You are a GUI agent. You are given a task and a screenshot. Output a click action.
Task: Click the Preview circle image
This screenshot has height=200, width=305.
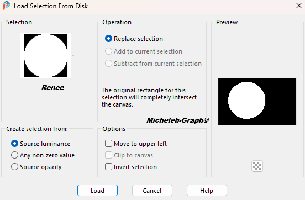pos(257,102)
